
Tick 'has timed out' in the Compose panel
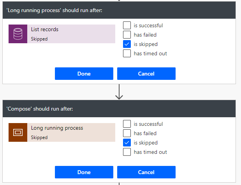(x=127, y=152)
